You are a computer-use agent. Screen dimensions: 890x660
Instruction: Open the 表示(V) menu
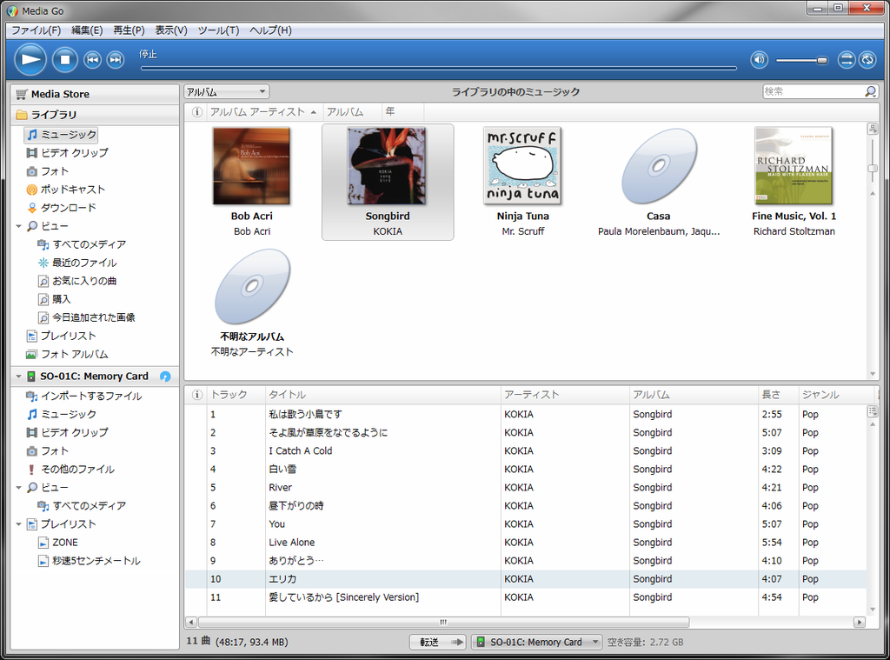coord(171,30)
